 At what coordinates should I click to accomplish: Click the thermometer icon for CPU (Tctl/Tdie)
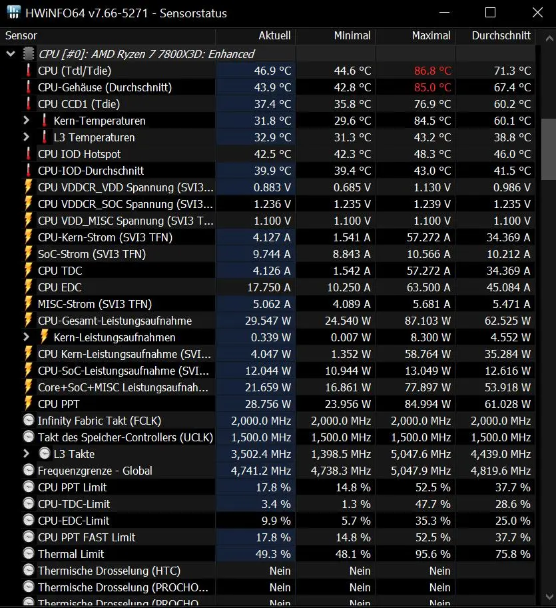[x=28, y=71]
